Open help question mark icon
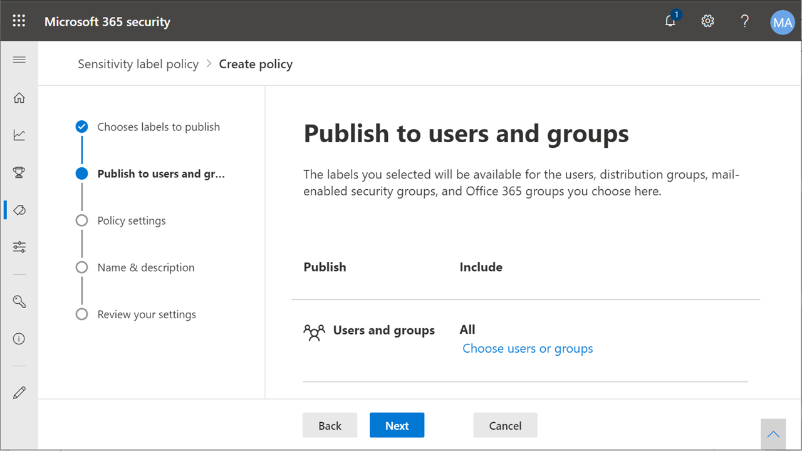The width and height of the screenshot is (802, 451). tap(744, 21)
